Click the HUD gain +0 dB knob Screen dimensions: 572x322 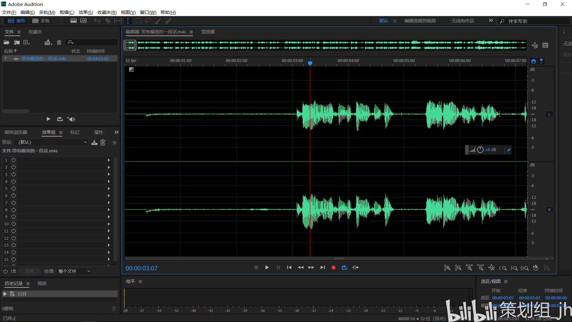[480, 150]
